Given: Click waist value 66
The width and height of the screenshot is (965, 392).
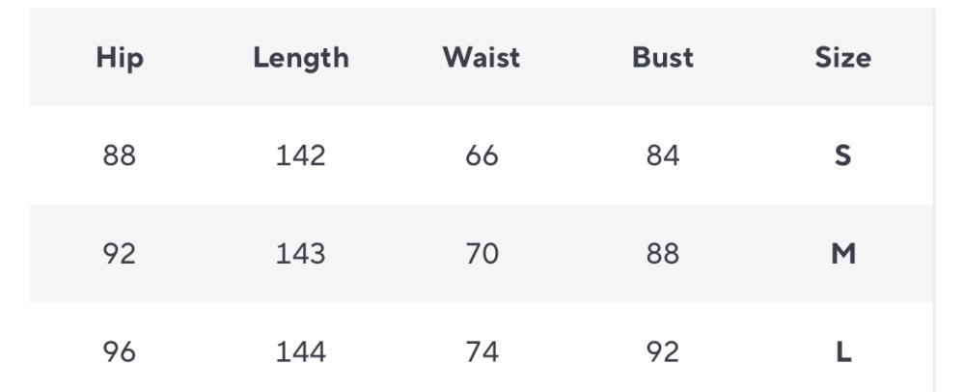Looking at the screenshot, I should point(482,155).
